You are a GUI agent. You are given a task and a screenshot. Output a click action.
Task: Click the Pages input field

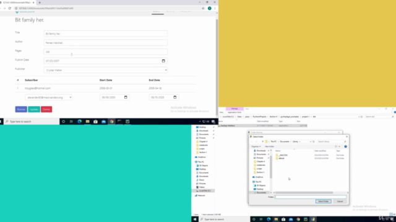pyautogui.click(x=106, y=52)
